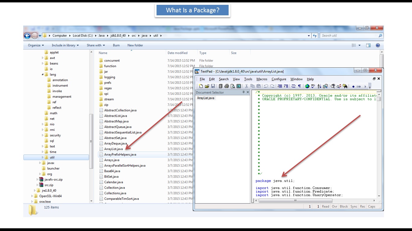Go back using Explorer's Back arrow
This screenshot has width=412, height=231.
click(27, 35)
